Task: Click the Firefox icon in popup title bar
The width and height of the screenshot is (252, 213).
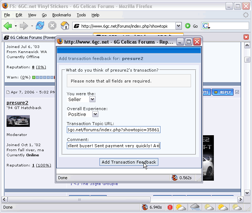Action: coord(60,41)
